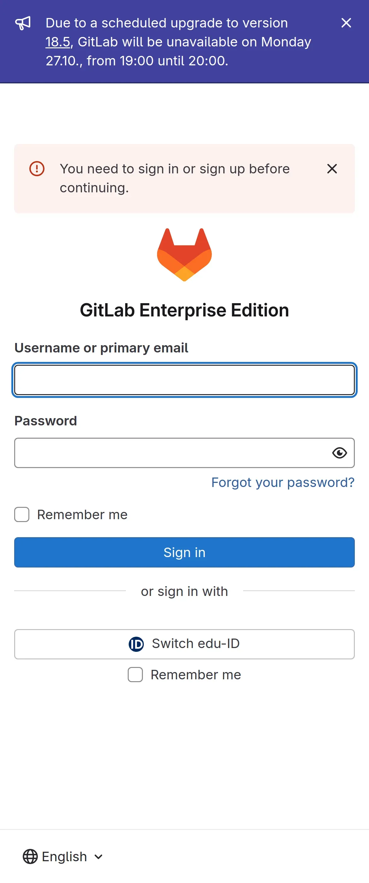Viewport: 369px width, 883px height.
Task: Expand language menu via chevron arrow
Action: coord(99,856)
